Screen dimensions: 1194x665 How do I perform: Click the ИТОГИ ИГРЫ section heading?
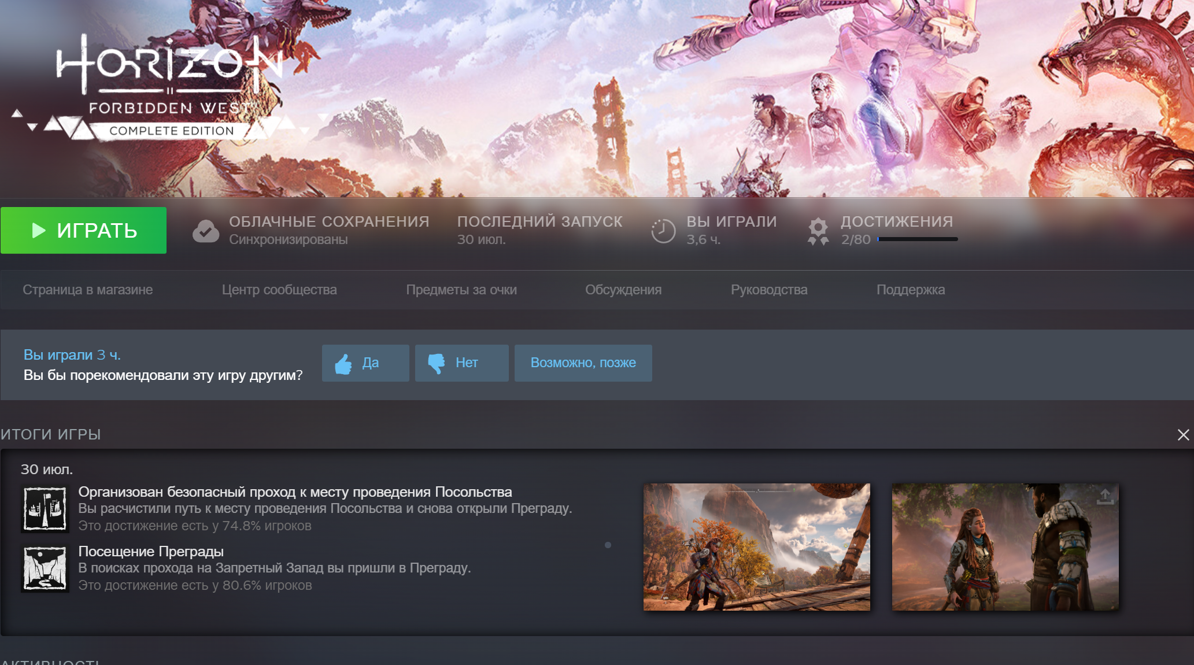[x=51, y=434]
